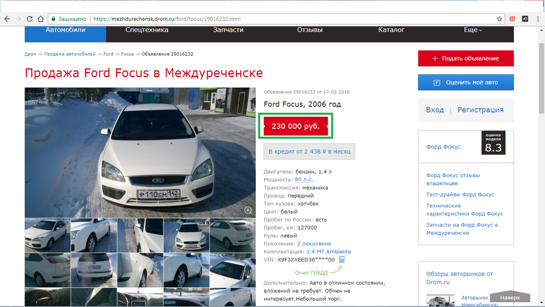
Task: Click the Ford breadcrumb link
Action: click(x=108, y=54)
